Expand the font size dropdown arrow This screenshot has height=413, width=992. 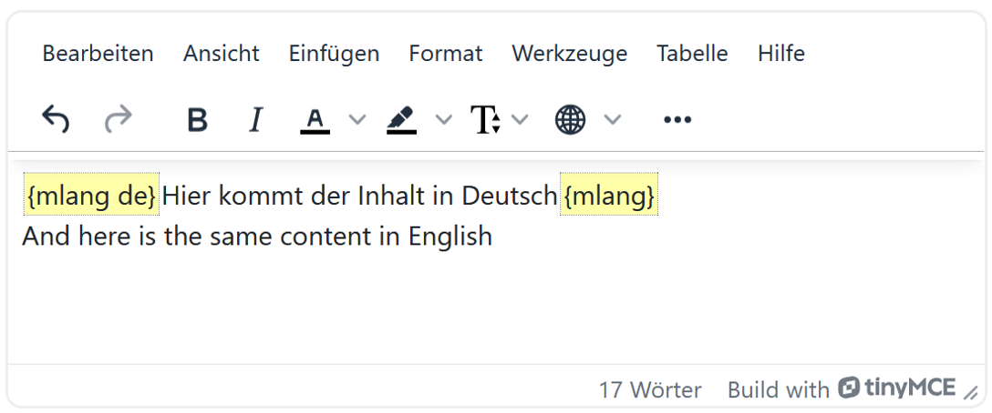(520, 119)
